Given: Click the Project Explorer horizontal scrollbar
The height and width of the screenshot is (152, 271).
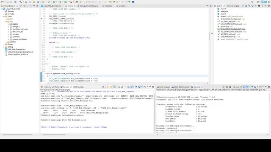Looking at the screenshot, I should click(17, 134).
